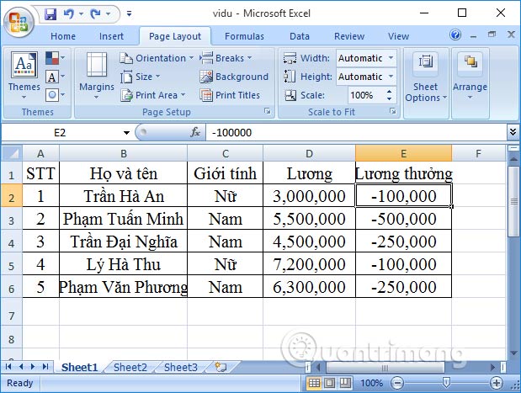The width and height of the screenshot is (521, 393).
Task: Click the zoom slider handle
Action: [x=447, y=383]
